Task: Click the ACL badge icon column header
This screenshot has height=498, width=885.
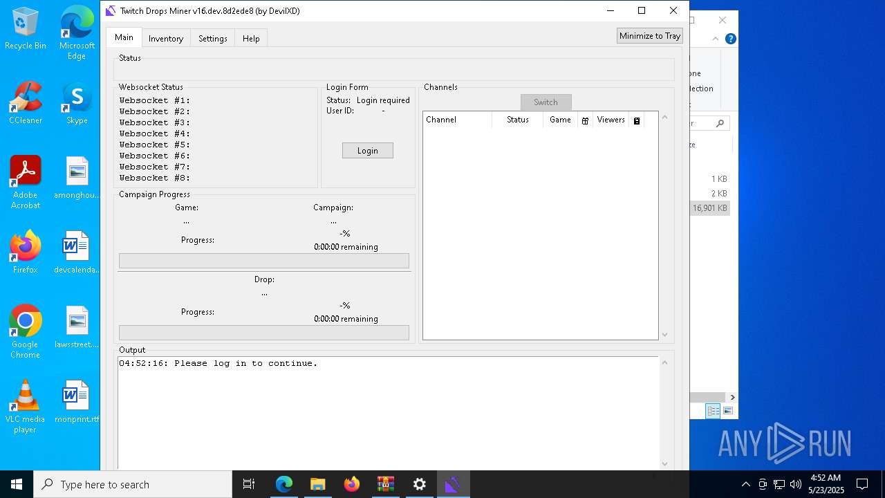Action: (637, 120)
